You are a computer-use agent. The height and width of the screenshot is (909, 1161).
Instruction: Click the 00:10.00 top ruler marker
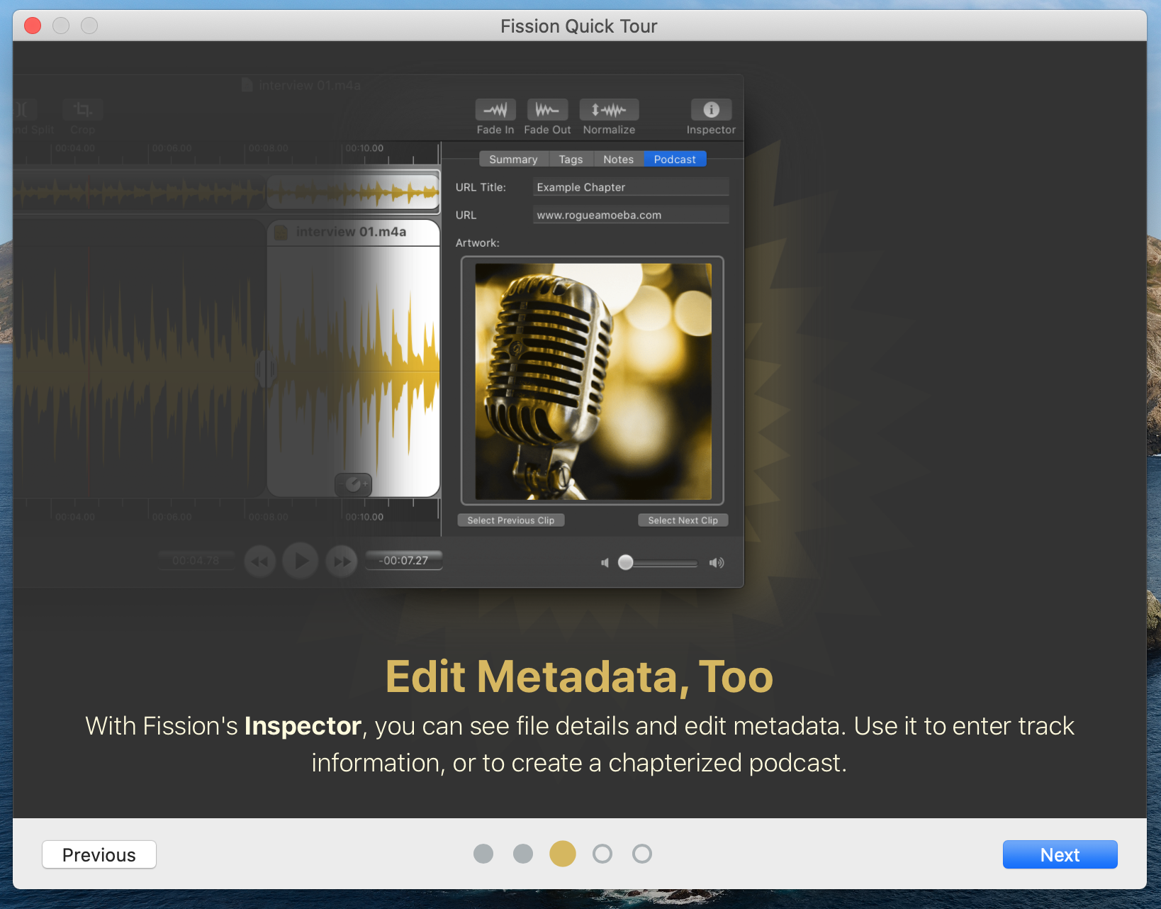[x=364, y=148]
